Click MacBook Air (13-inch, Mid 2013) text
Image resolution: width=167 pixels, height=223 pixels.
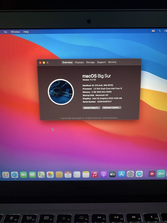point(98,85)
